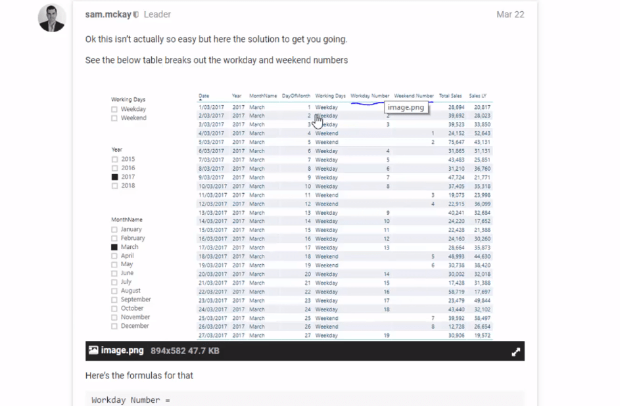620x406 pixels.
Task: Expand image.png with the expand arrows icon
Action: tap(515, 352)
